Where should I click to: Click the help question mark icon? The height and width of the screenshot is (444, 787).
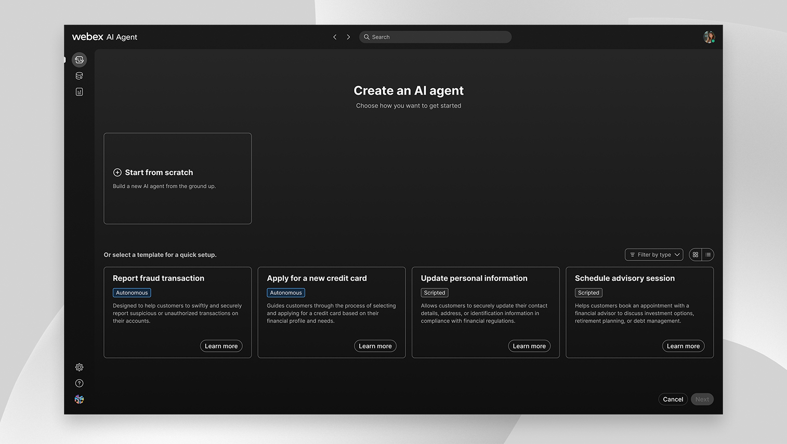pos(79,383)
